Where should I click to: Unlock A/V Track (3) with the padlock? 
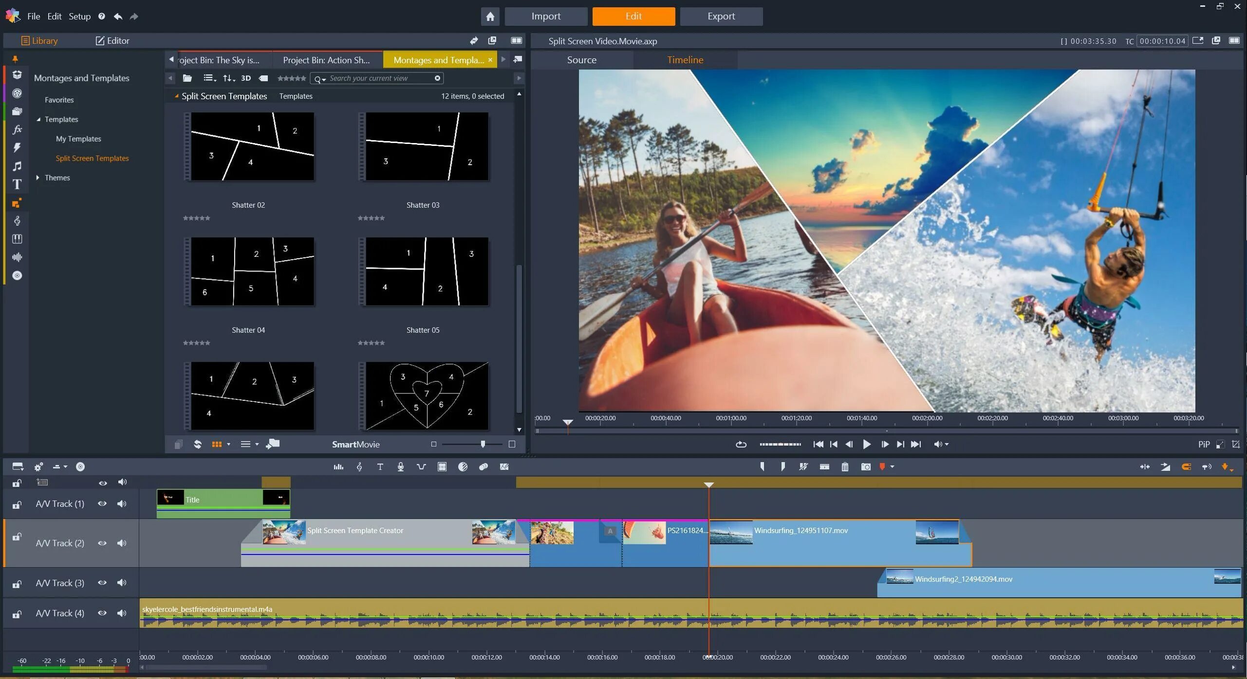click(x=16, y=583)
